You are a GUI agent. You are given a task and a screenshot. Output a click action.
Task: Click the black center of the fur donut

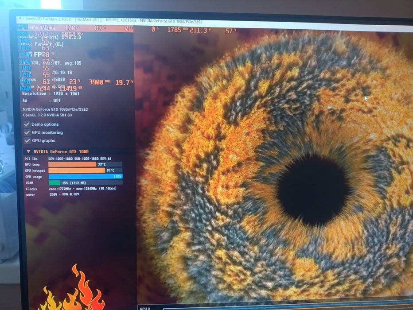click(313, 190)
